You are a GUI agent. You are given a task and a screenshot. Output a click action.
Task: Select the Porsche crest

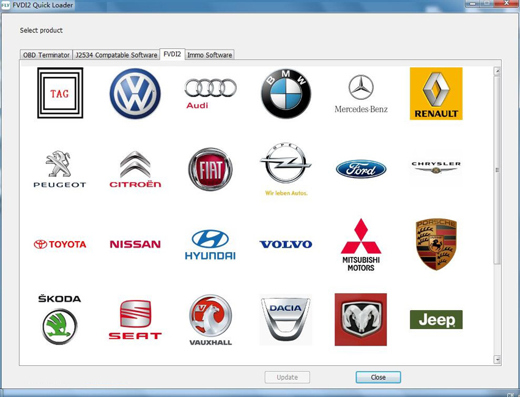click(x=436, y=245)
